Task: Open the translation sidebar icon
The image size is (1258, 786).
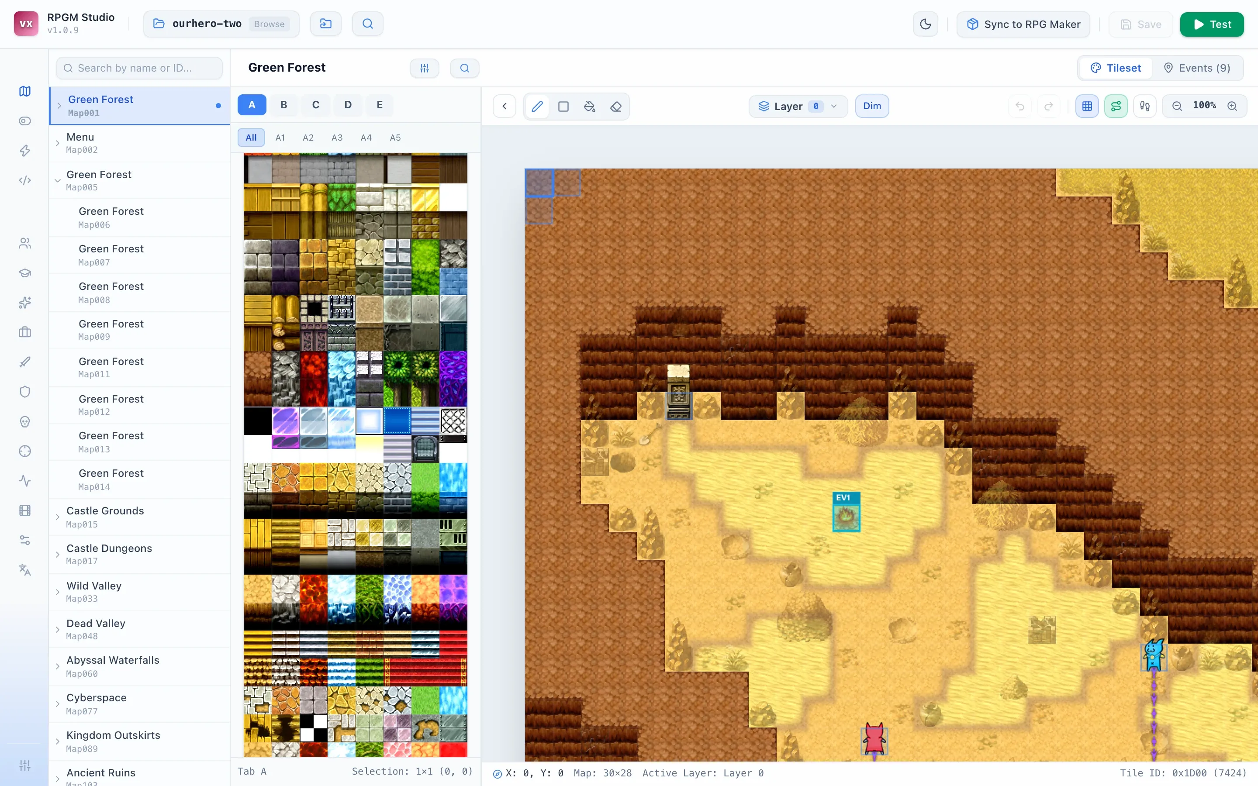Action: pos(25,570)
